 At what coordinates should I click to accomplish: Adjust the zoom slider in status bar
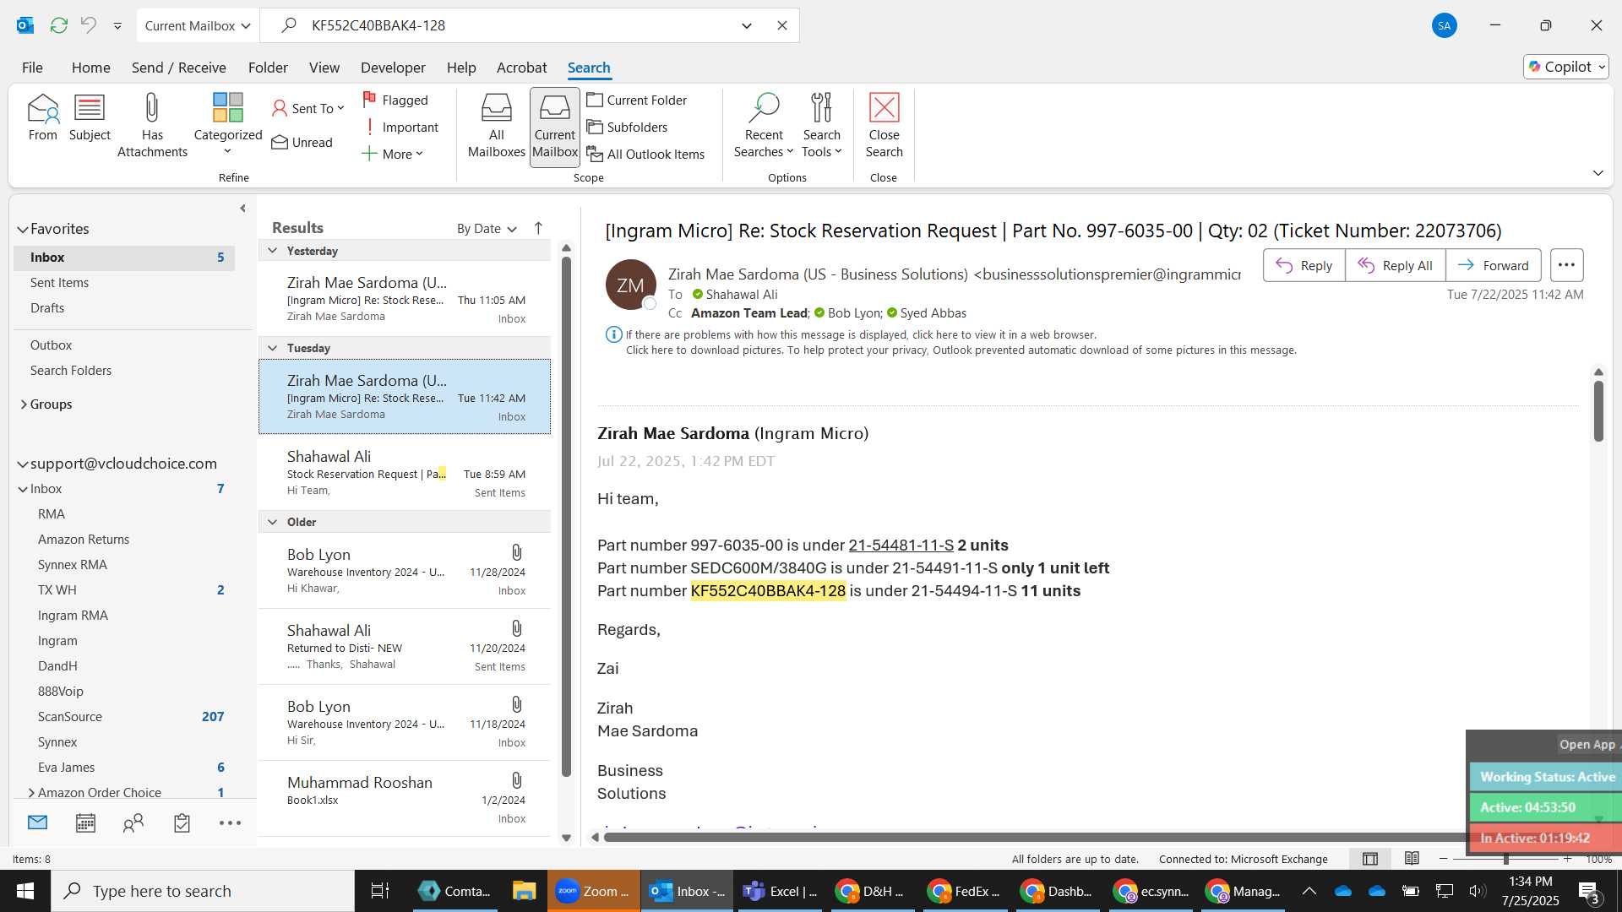pyautogui.click(x=1505, y=859)
